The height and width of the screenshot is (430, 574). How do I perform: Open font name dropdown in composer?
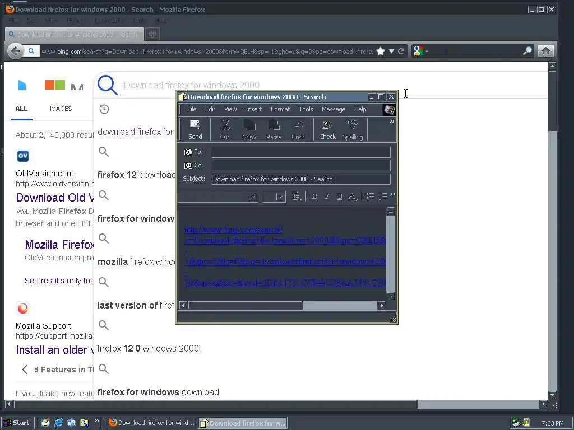[x=253, y=197]
